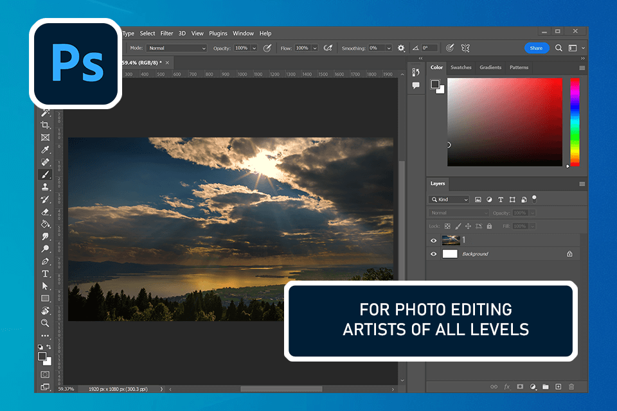Open the Edit Toolbar three-dots menu

point(45,336)
